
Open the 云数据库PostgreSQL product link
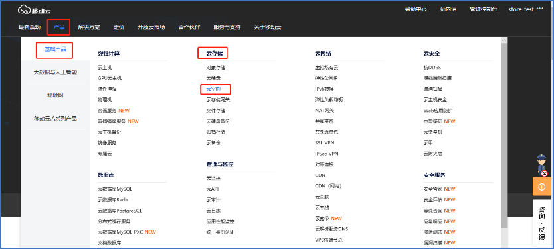point(120,211)
